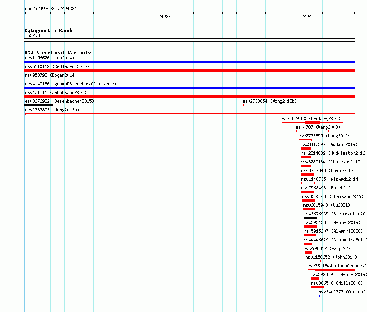Click the small blue nsv3402377 marker

319,296
